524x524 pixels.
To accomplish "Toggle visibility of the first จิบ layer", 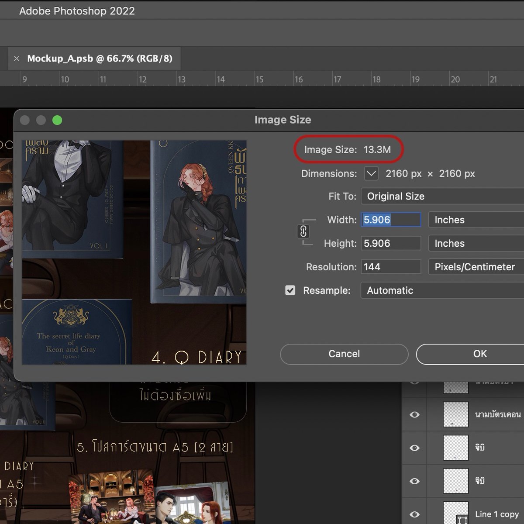I will [x=414, y=448].
